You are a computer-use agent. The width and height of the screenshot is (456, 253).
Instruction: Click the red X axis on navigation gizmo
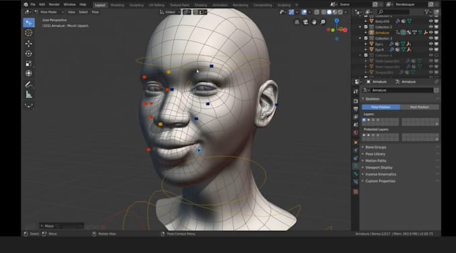345,30
